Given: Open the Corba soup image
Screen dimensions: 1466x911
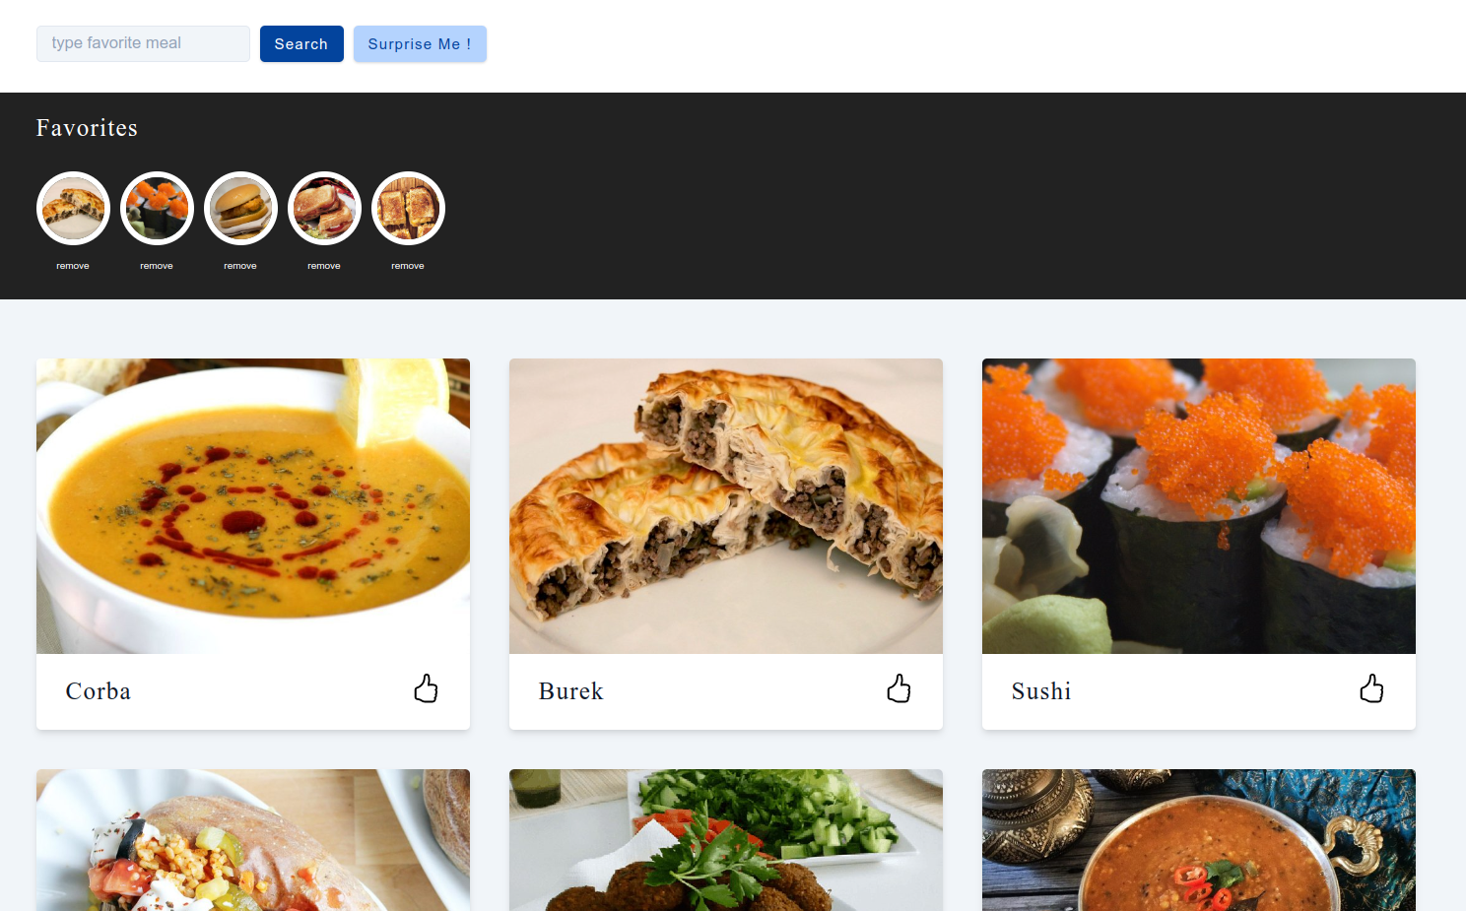Looking at the screenshot, I should tap(253, 506).
